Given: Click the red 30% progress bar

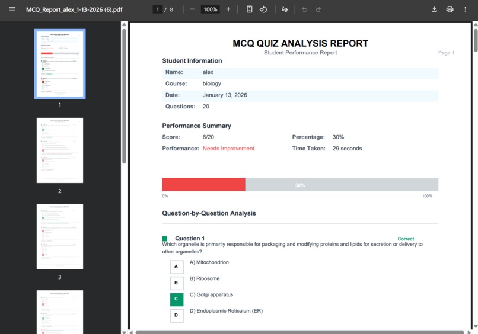Looking at the screenshot, I should pyautogui.click(x=203, y=185).
